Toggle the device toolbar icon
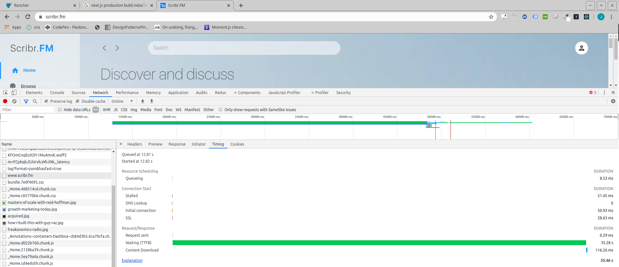619x267 pixels. [14, 92]
